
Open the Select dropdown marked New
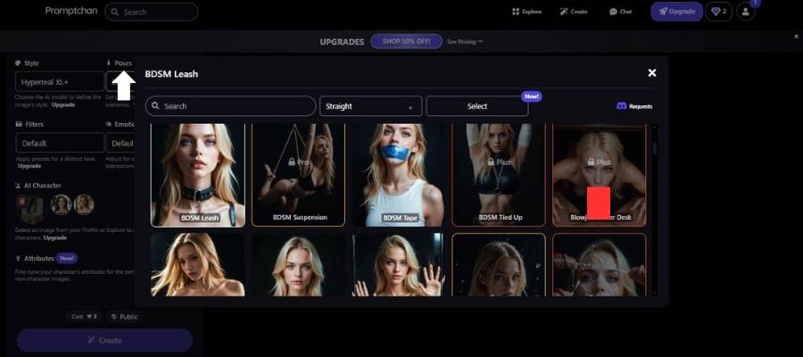[x=476, y=106]
